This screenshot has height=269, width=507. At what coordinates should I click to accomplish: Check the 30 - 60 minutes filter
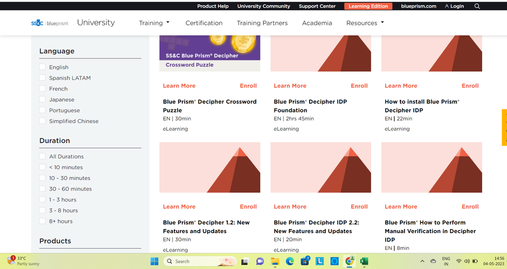[x=42, y=188]
